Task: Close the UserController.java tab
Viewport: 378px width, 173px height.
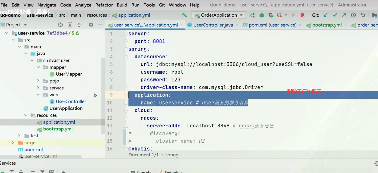Action: 236,25
